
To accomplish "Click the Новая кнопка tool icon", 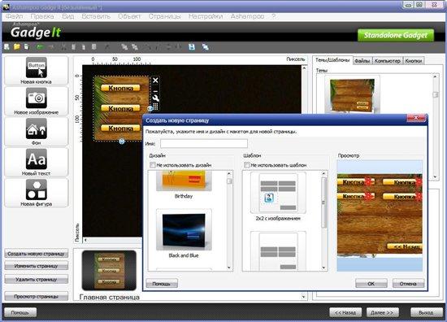I will [37, 67].
